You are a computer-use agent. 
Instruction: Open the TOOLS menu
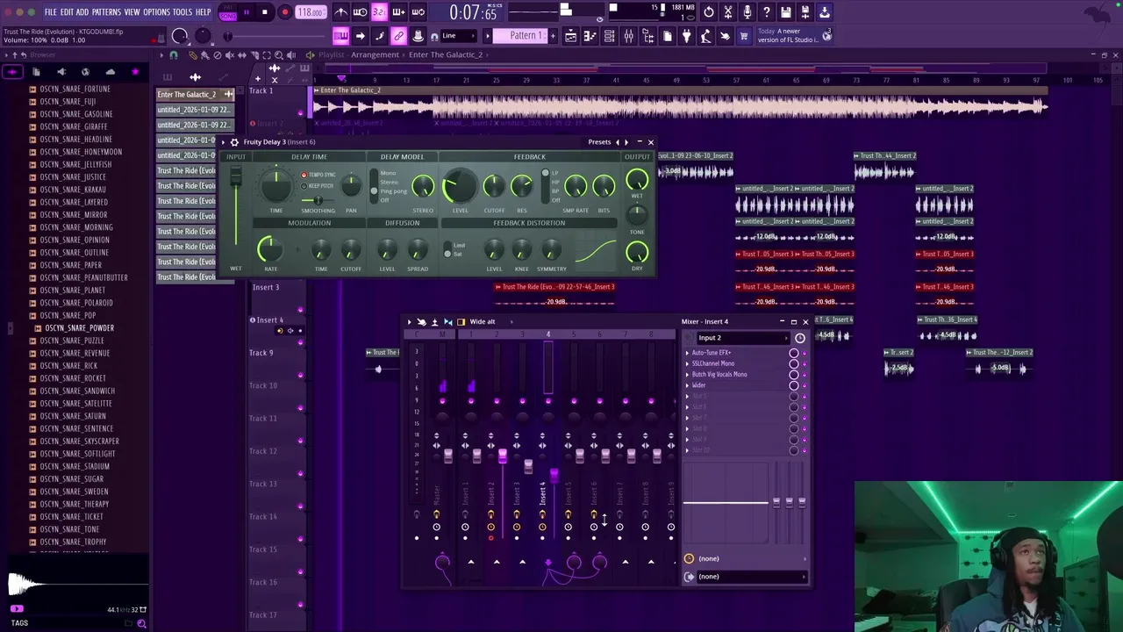click(x=182, y=12)
